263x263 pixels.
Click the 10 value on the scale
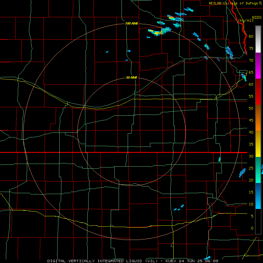[251, 204]
